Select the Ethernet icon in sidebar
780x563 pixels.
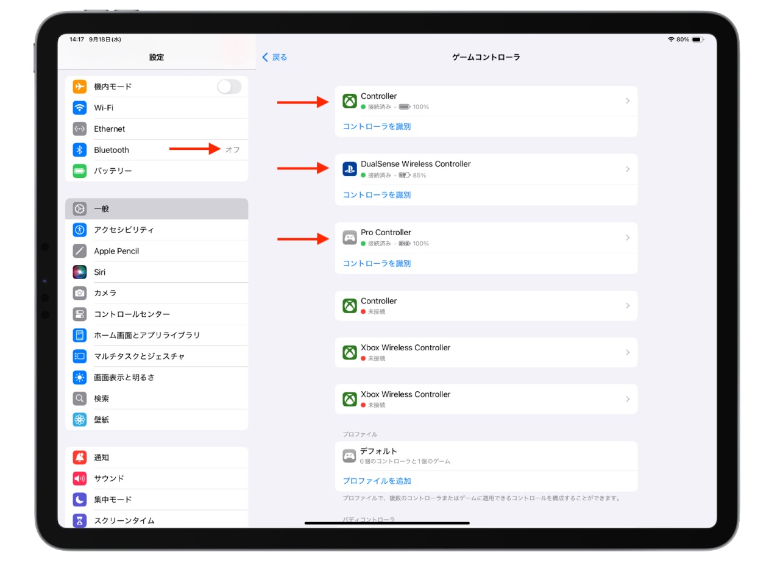80,129
